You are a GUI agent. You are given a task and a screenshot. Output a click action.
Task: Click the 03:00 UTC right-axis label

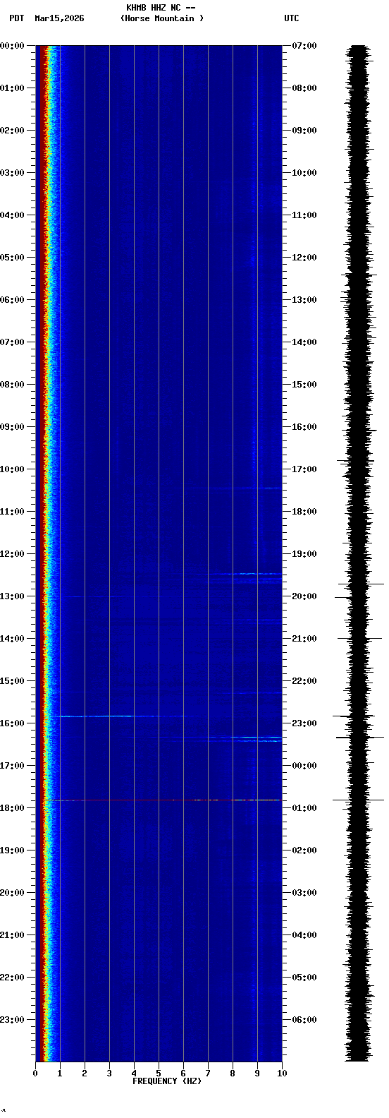point(304,893)
